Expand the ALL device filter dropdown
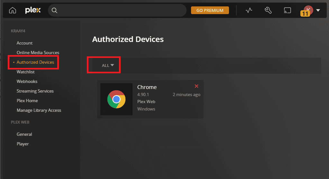Viewport: 329px width, 179px height. click(x=108, y=65)
